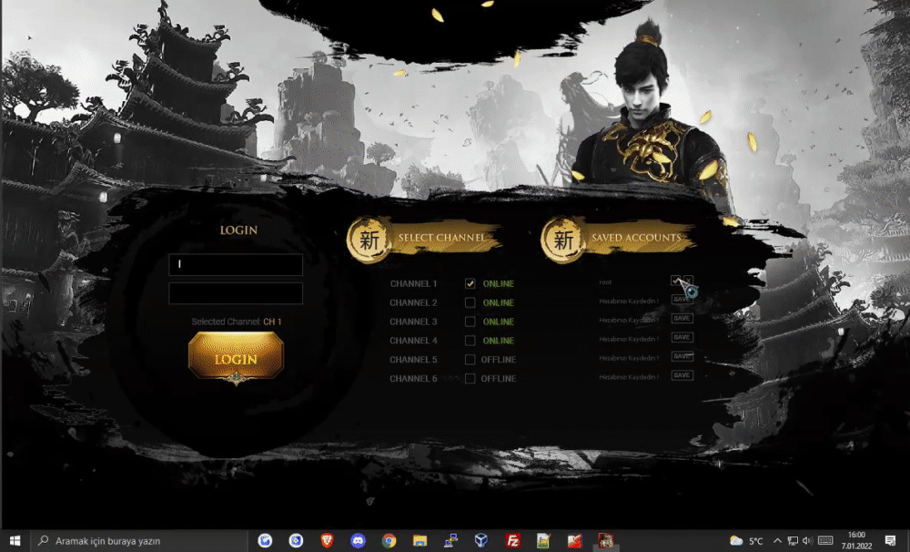
Task: Open Discord from the taskbar
Action: point(358,540)
